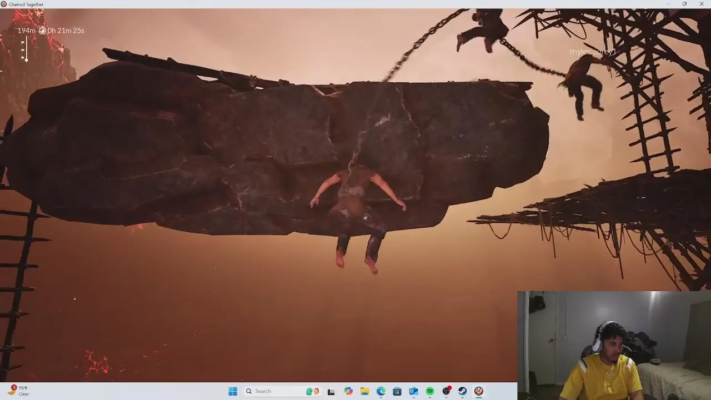Viewport: 711px width, 400px height.
Task: Click the height progress bar under 194m
Action: (25, 49)
